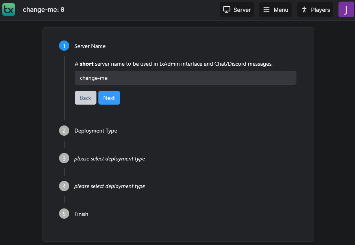Expand the Finish step
The image size is (355, 245).
coord(81,214)
